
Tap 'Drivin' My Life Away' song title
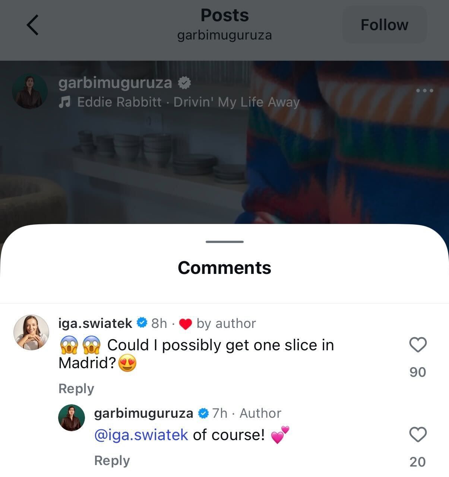click(x=236, y=102)
